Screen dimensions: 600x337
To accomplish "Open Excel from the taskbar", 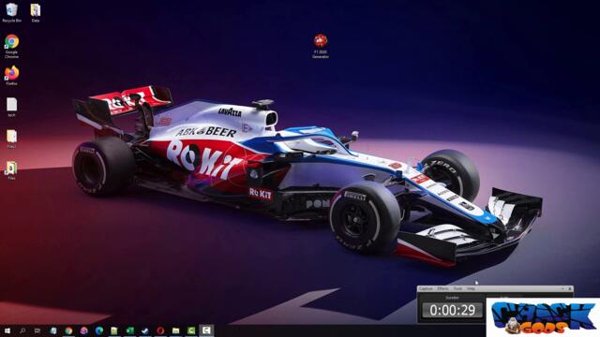I will [129, 330].
